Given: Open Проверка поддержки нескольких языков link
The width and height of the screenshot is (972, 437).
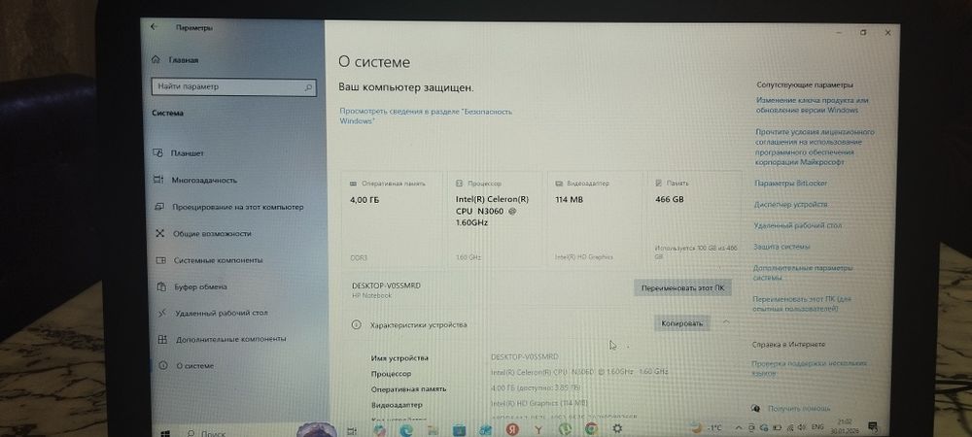Looking at the screenshot, I should coord(809,369).
